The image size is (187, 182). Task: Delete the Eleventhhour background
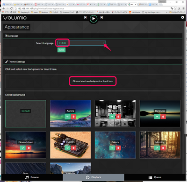(x=29, y=148)
